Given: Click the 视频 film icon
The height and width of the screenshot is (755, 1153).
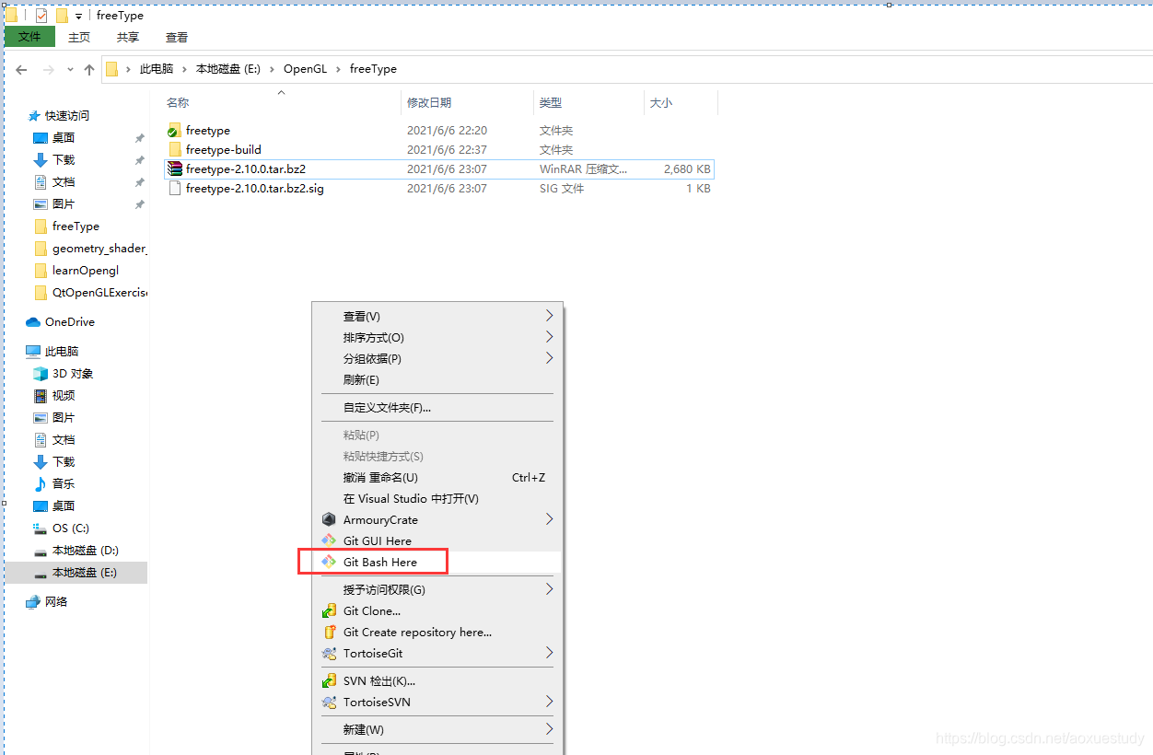Looking at the screenshot, I should click(41, 396).
